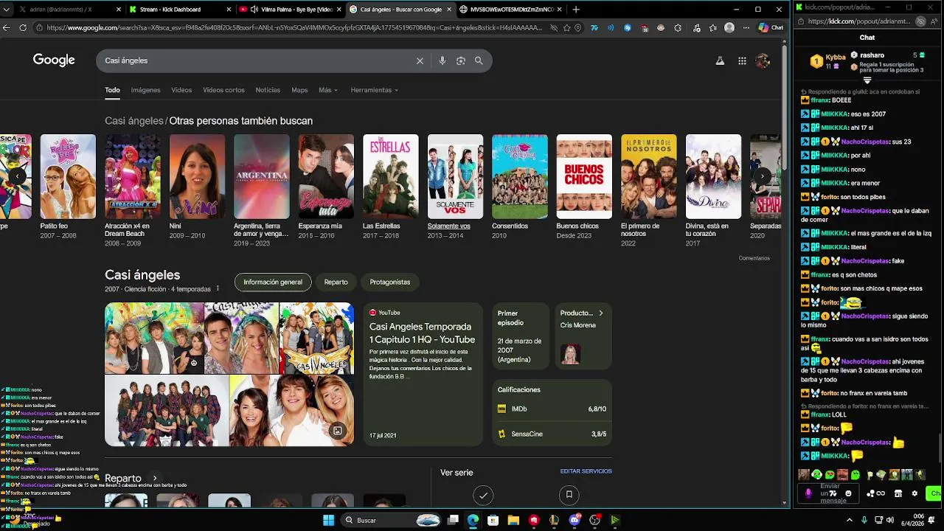Image resolution: width=944 pixels, height=531 pixels.
Task: Open the browser Extensions puzzle icon
Action: pos(678,28)
